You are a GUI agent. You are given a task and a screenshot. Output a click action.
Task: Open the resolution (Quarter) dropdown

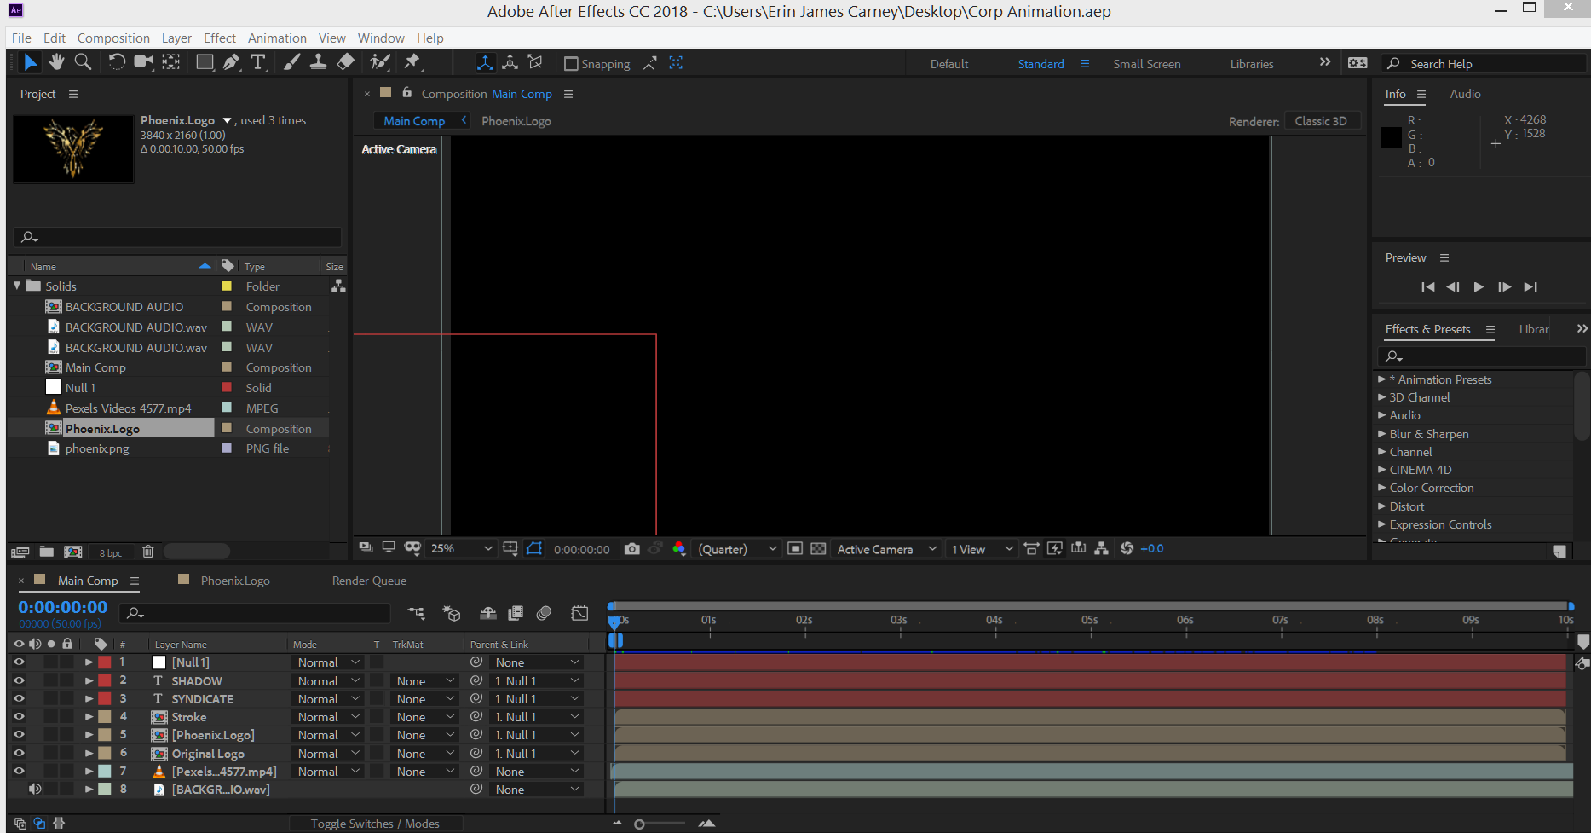[737, 549]
